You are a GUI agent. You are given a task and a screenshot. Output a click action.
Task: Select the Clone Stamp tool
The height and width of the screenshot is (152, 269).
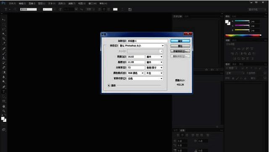[x=4, y=58]
